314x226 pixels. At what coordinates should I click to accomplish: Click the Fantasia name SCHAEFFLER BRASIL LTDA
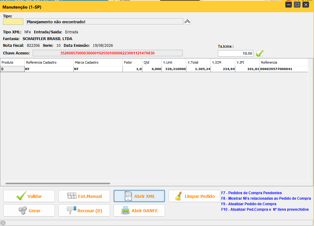click(x=47, y=39)
